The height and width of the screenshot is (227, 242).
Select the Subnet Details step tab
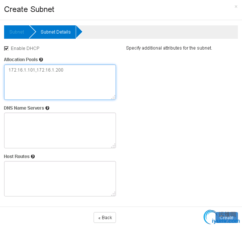click(56, 32)
